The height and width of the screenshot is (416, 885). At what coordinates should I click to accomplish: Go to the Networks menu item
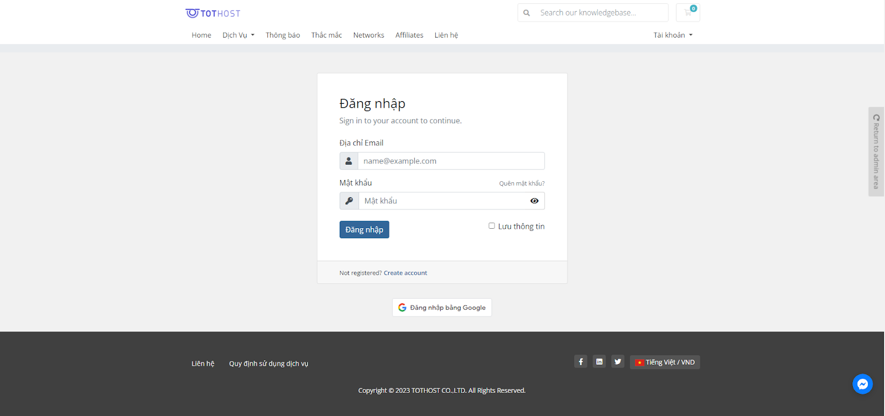point(368,35)
